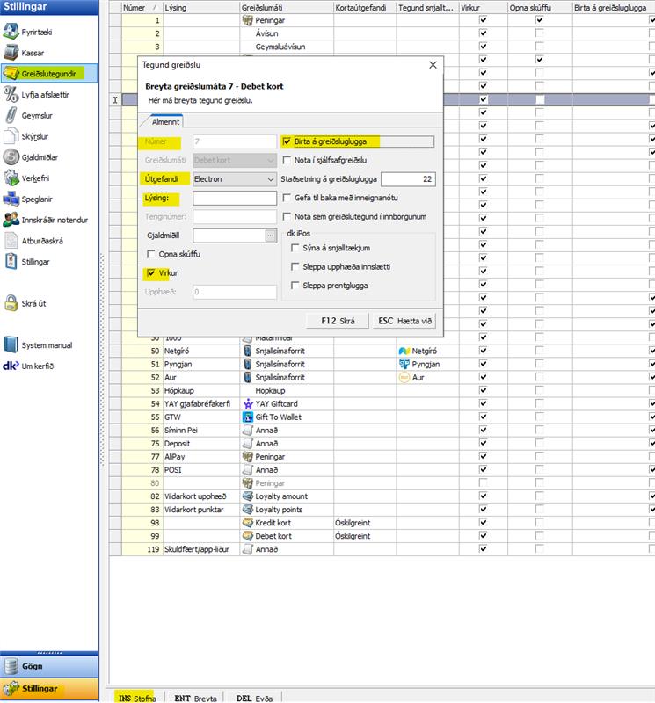
Task: Open Fyrirtæki settings in sidebar
Action: point(12,32)
